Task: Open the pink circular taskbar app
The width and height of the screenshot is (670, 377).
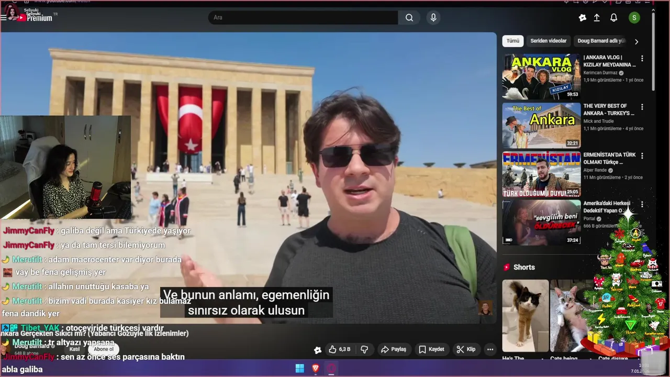Action: tap(331, 369)
